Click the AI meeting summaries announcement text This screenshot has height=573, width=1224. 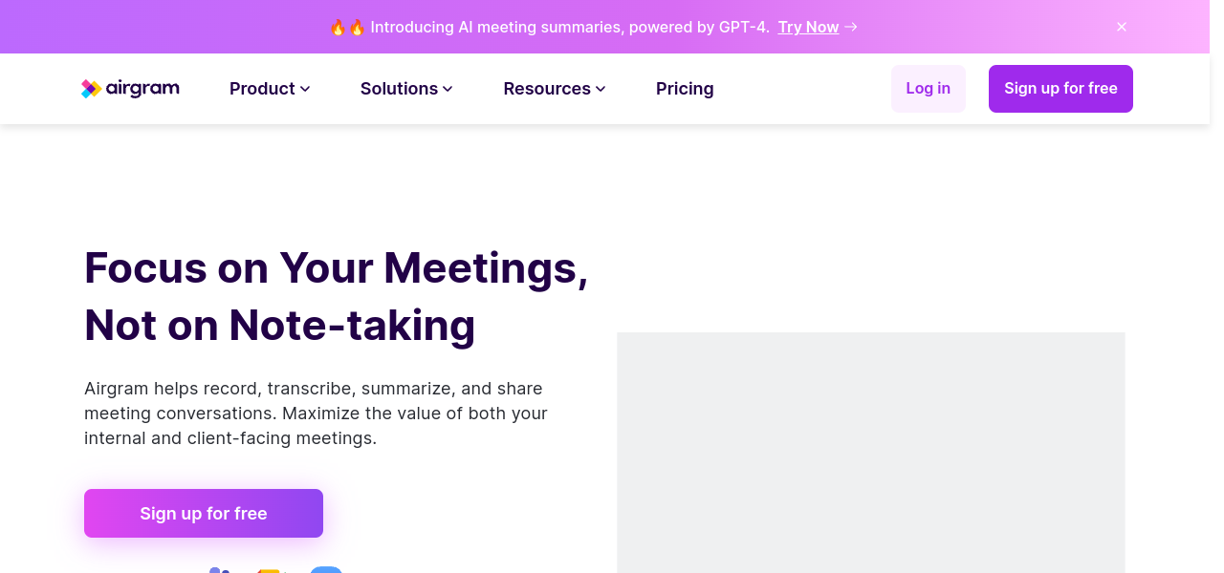point(569,27)
